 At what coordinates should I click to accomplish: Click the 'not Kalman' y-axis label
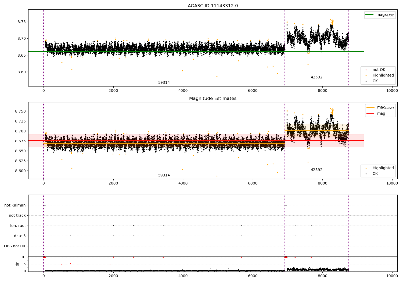pyautogui.click(x=15, y=205)
